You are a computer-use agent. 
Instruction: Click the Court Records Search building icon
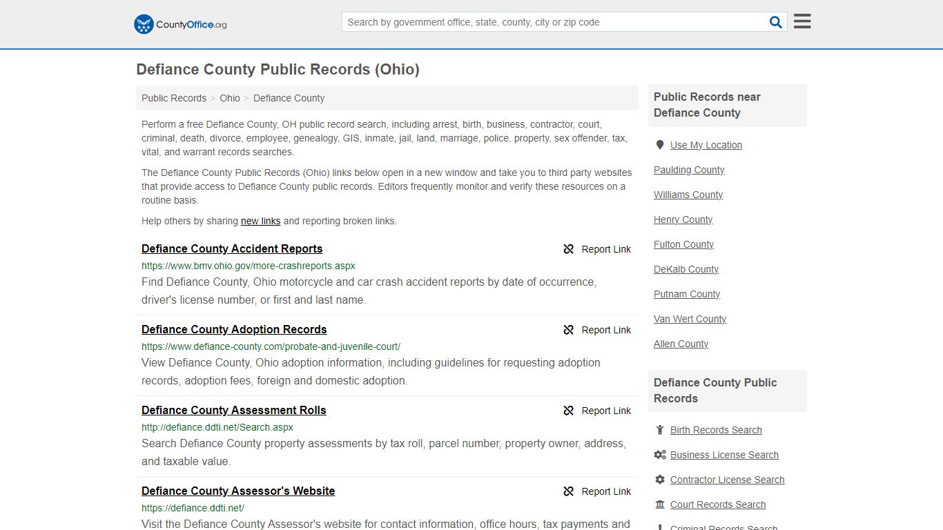660,504
